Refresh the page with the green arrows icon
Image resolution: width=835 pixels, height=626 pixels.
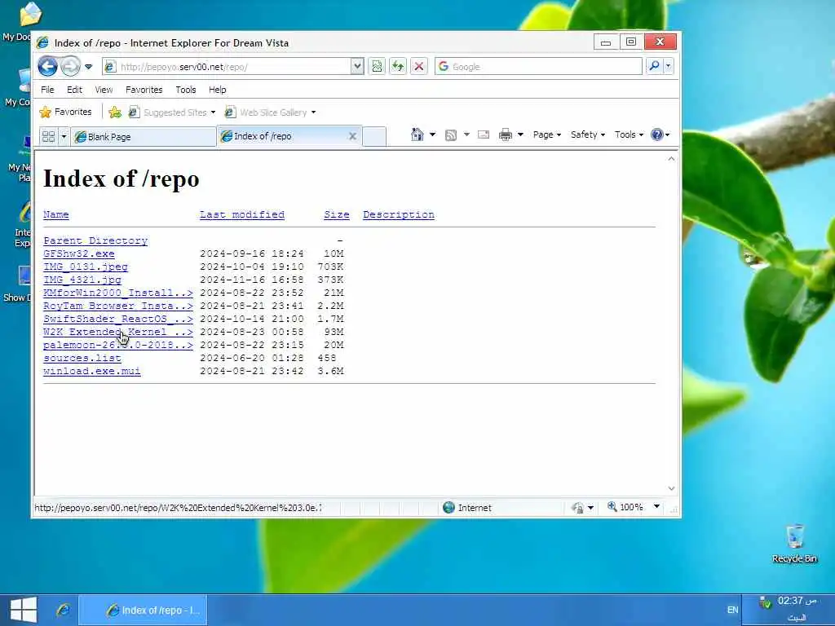click(398, 67)
